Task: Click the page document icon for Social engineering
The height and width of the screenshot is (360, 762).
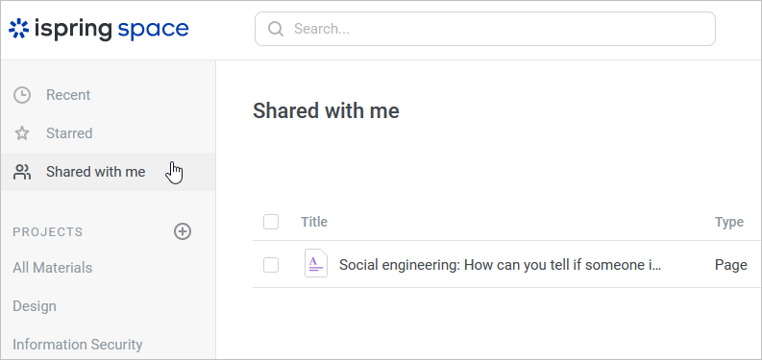Action: coord(316,263)
